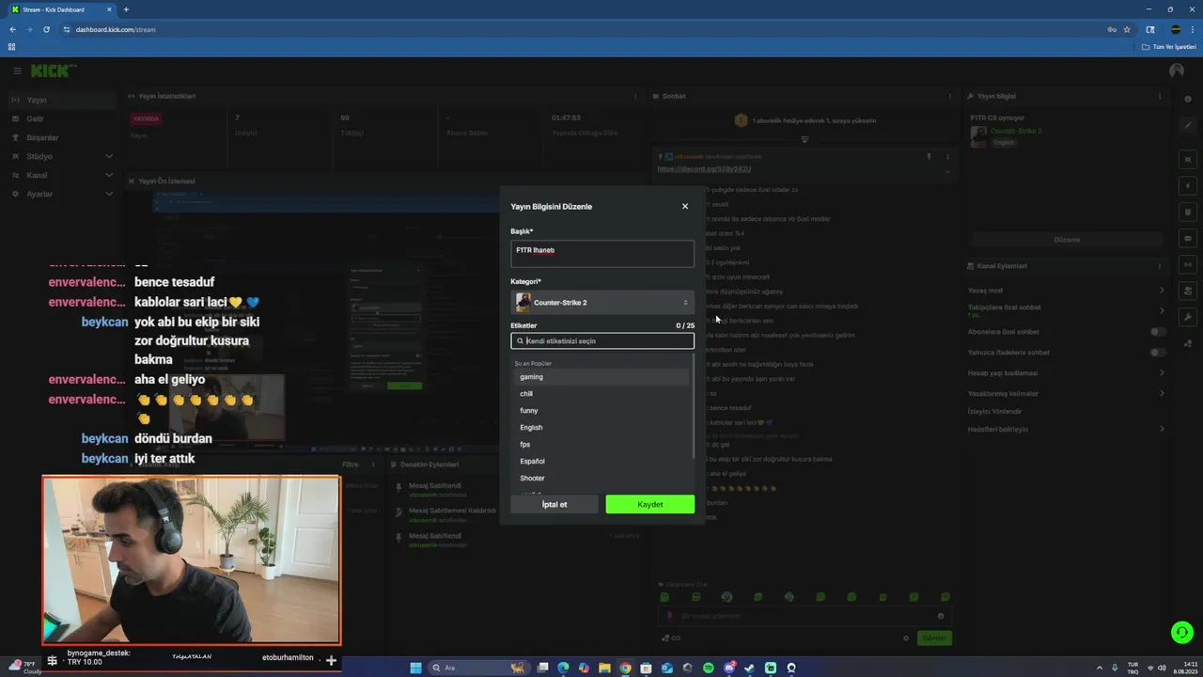Viewport: 1203px width, 677px height.
Task: Toggle Abonelere özel sohbet switch
Action: pos(1158,332)
